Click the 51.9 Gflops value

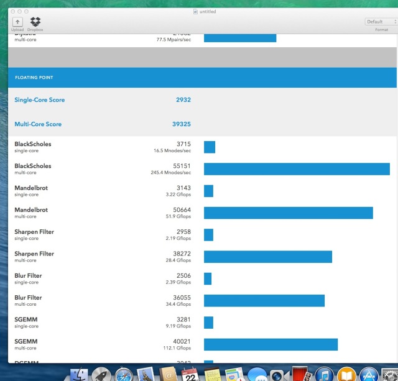click(178, 216)
